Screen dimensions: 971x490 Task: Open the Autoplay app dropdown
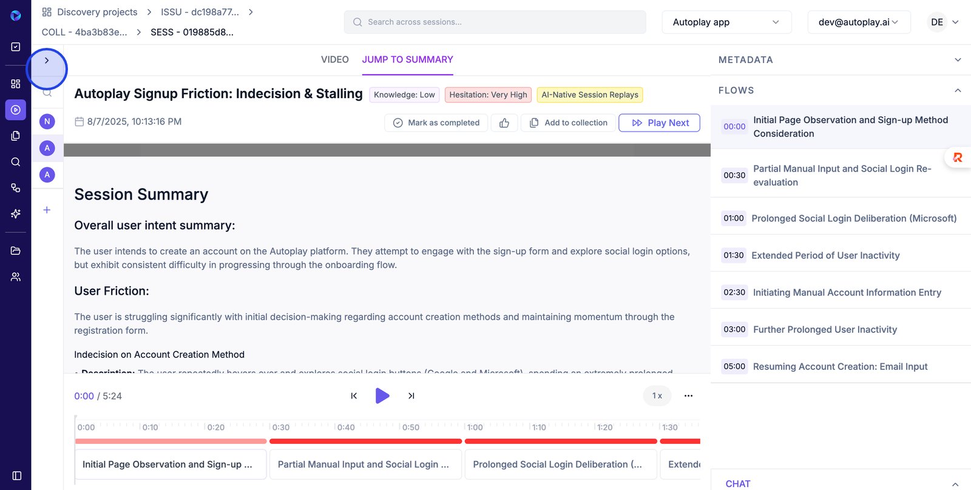[x=726, y=22]
